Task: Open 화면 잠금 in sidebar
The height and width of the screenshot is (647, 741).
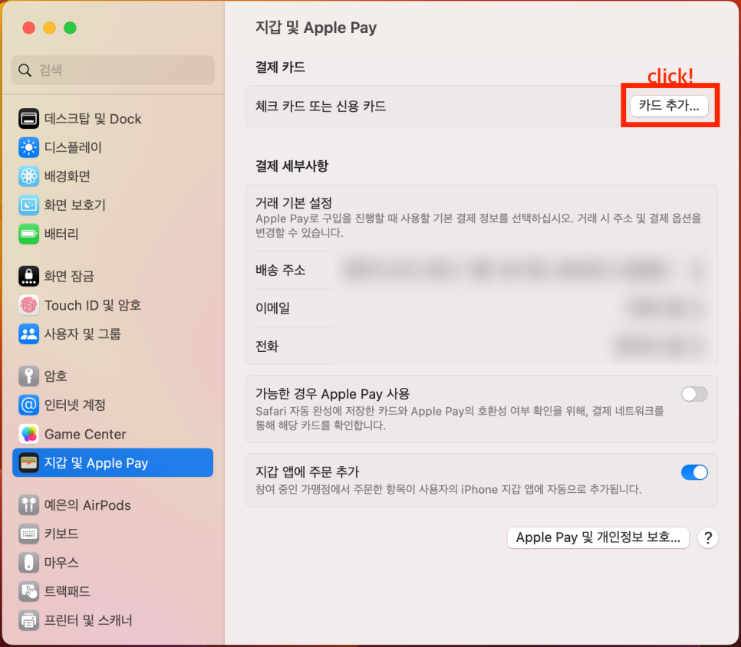Action: click(x=113, y=276)
